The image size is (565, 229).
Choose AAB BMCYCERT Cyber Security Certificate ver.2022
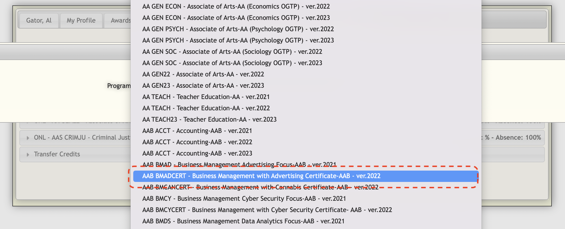pyautogui.click(x=267, y=210)
